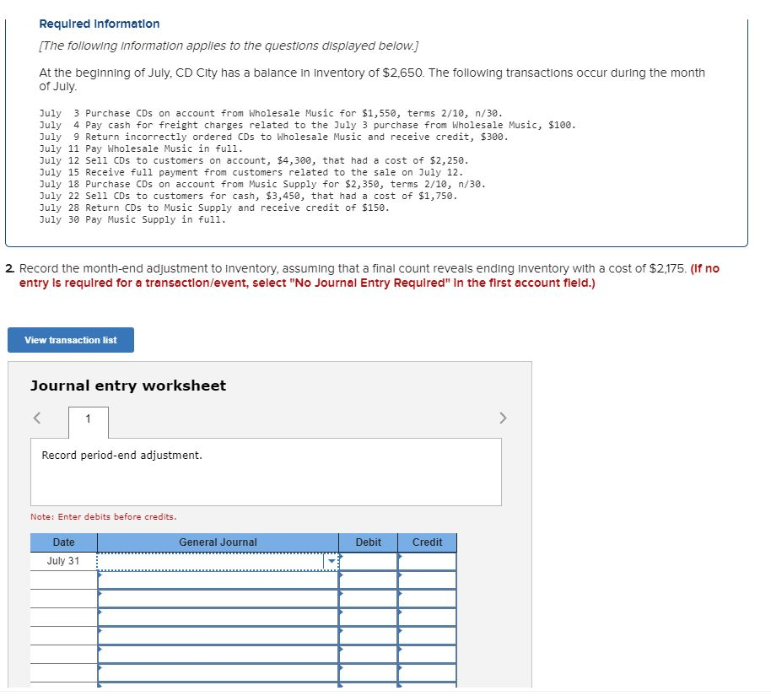
Task: Click the Credit column header
Action: point(428,542)
